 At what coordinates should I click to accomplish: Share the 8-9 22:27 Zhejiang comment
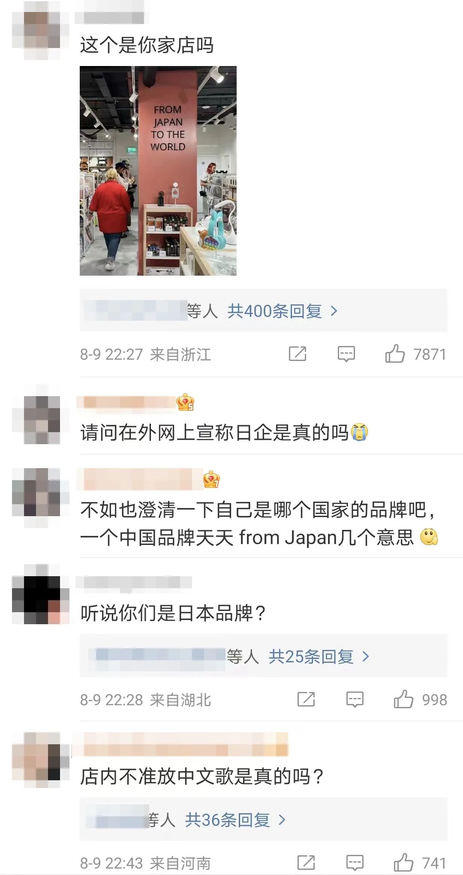point(298,354)
